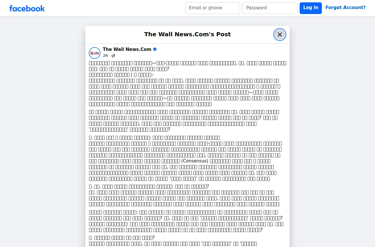Click the small thumbnail logo inside the avatar

click(95, 53)
